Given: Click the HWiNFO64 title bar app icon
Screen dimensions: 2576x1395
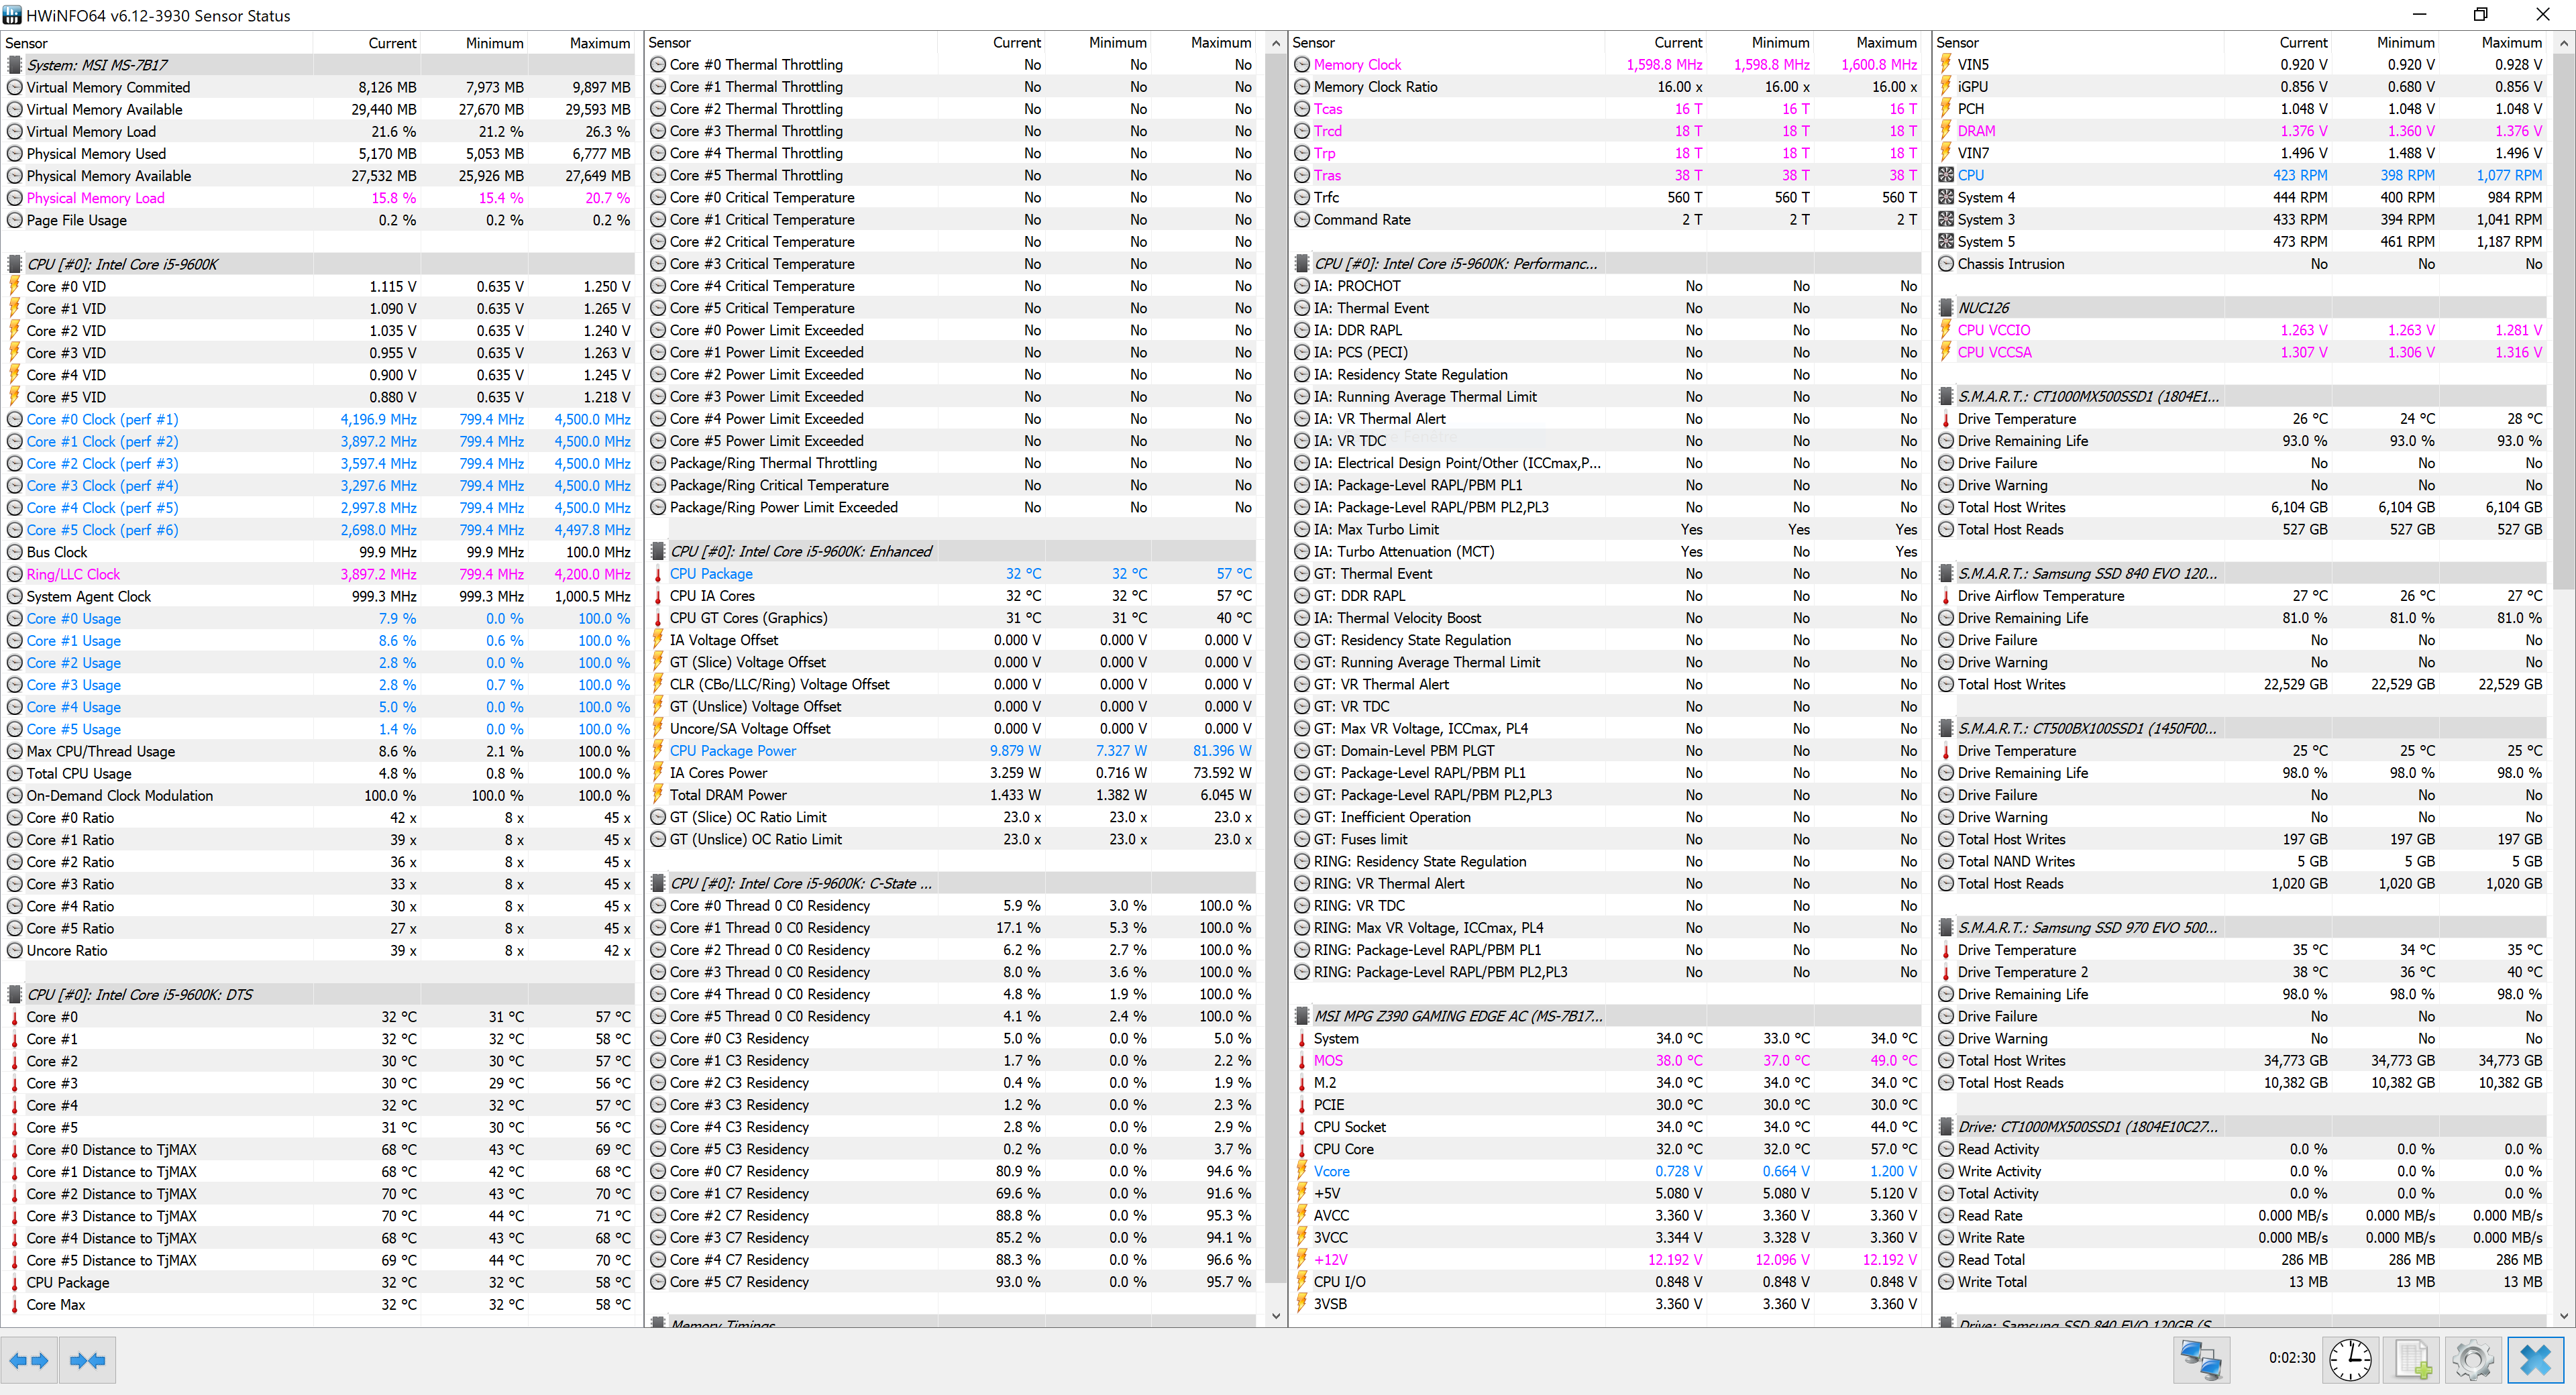Looking at the screenshot, I should [x=12, y=15].
